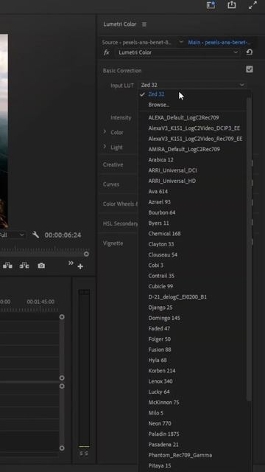Show more transport controls double-chevron
The image size is (265, 472).
pos(71,263)
